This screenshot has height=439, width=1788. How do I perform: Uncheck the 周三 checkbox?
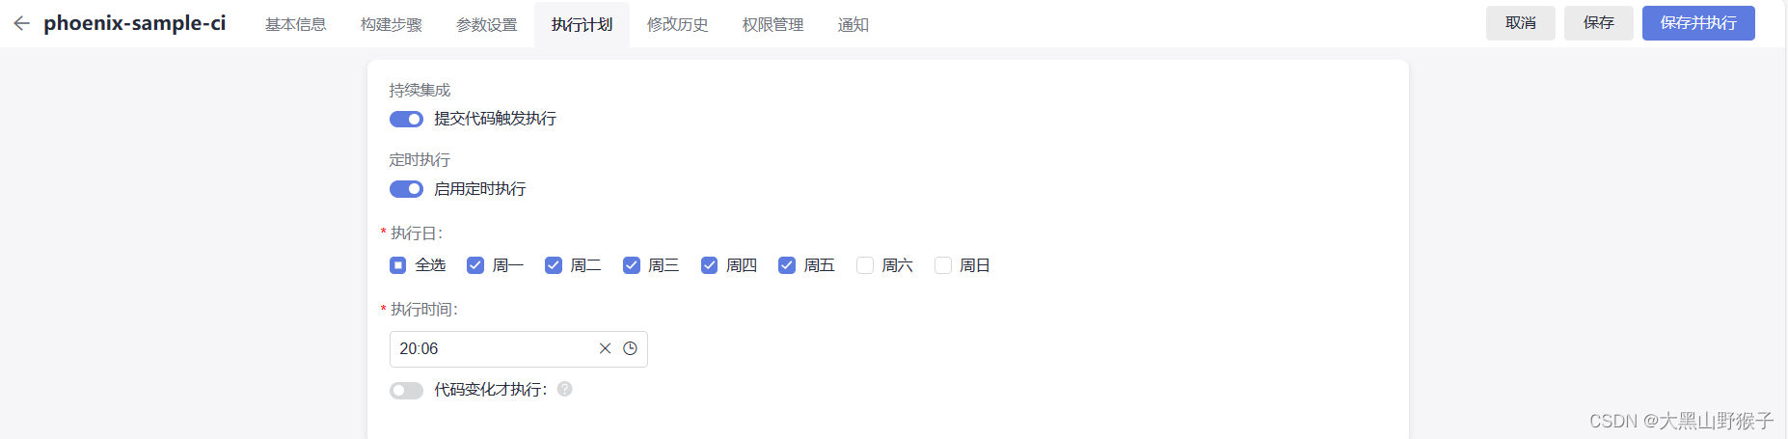click(x=632, y=265)
